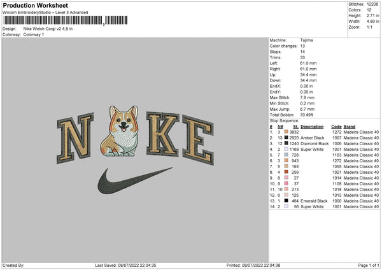
Task: Click the Max Jump value '6.7 mm'
Action: click(308, 109)
